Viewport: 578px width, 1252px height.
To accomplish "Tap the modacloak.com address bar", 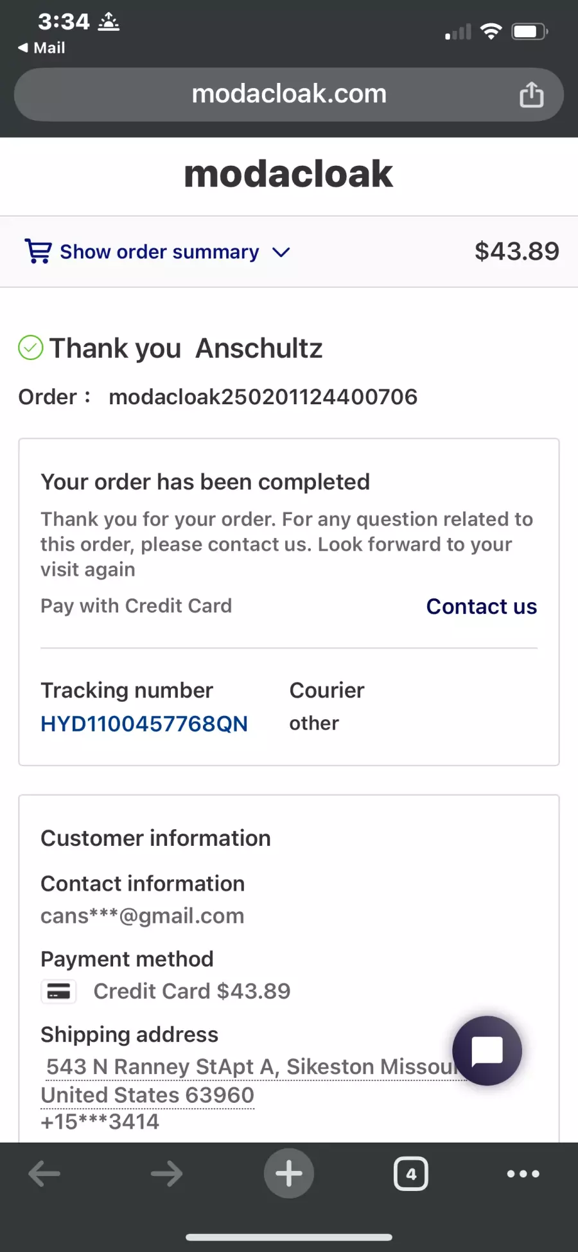I will click(x=289, y=94).
